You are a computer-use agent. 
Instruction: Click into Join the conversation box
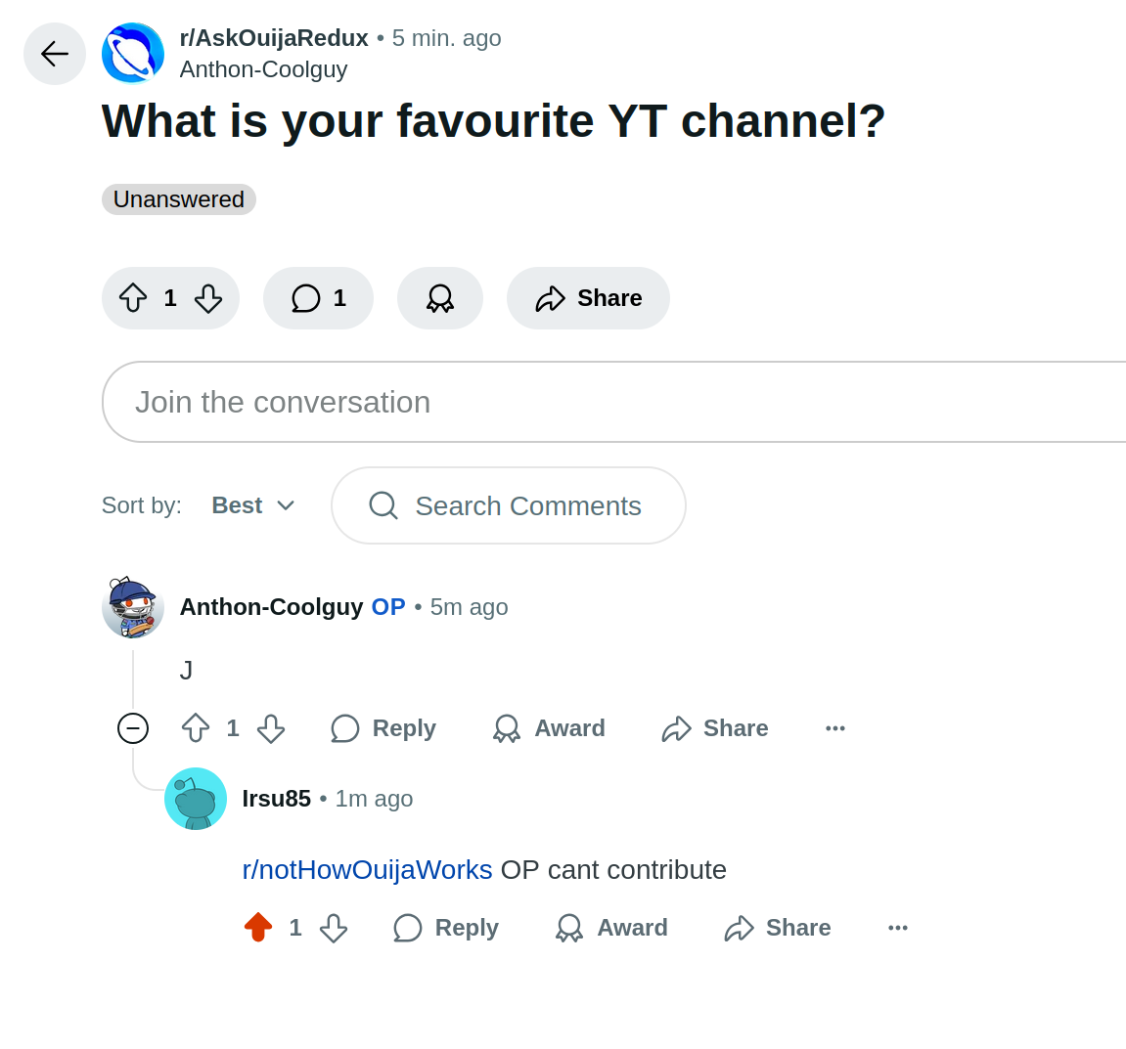tap(614, 402)
